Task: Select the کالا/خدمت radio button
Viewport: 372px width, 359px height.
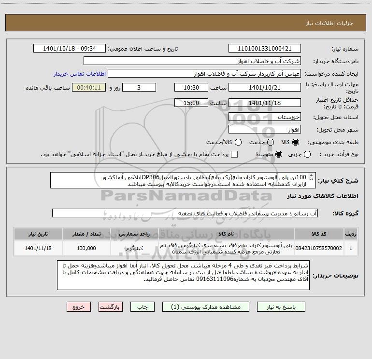Action: tap(238, 142)
